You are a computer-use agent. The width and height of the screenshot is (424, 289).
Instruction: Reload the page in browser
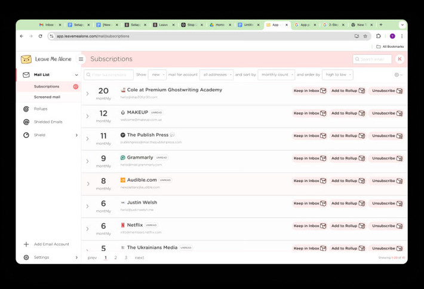pos(40,36)
